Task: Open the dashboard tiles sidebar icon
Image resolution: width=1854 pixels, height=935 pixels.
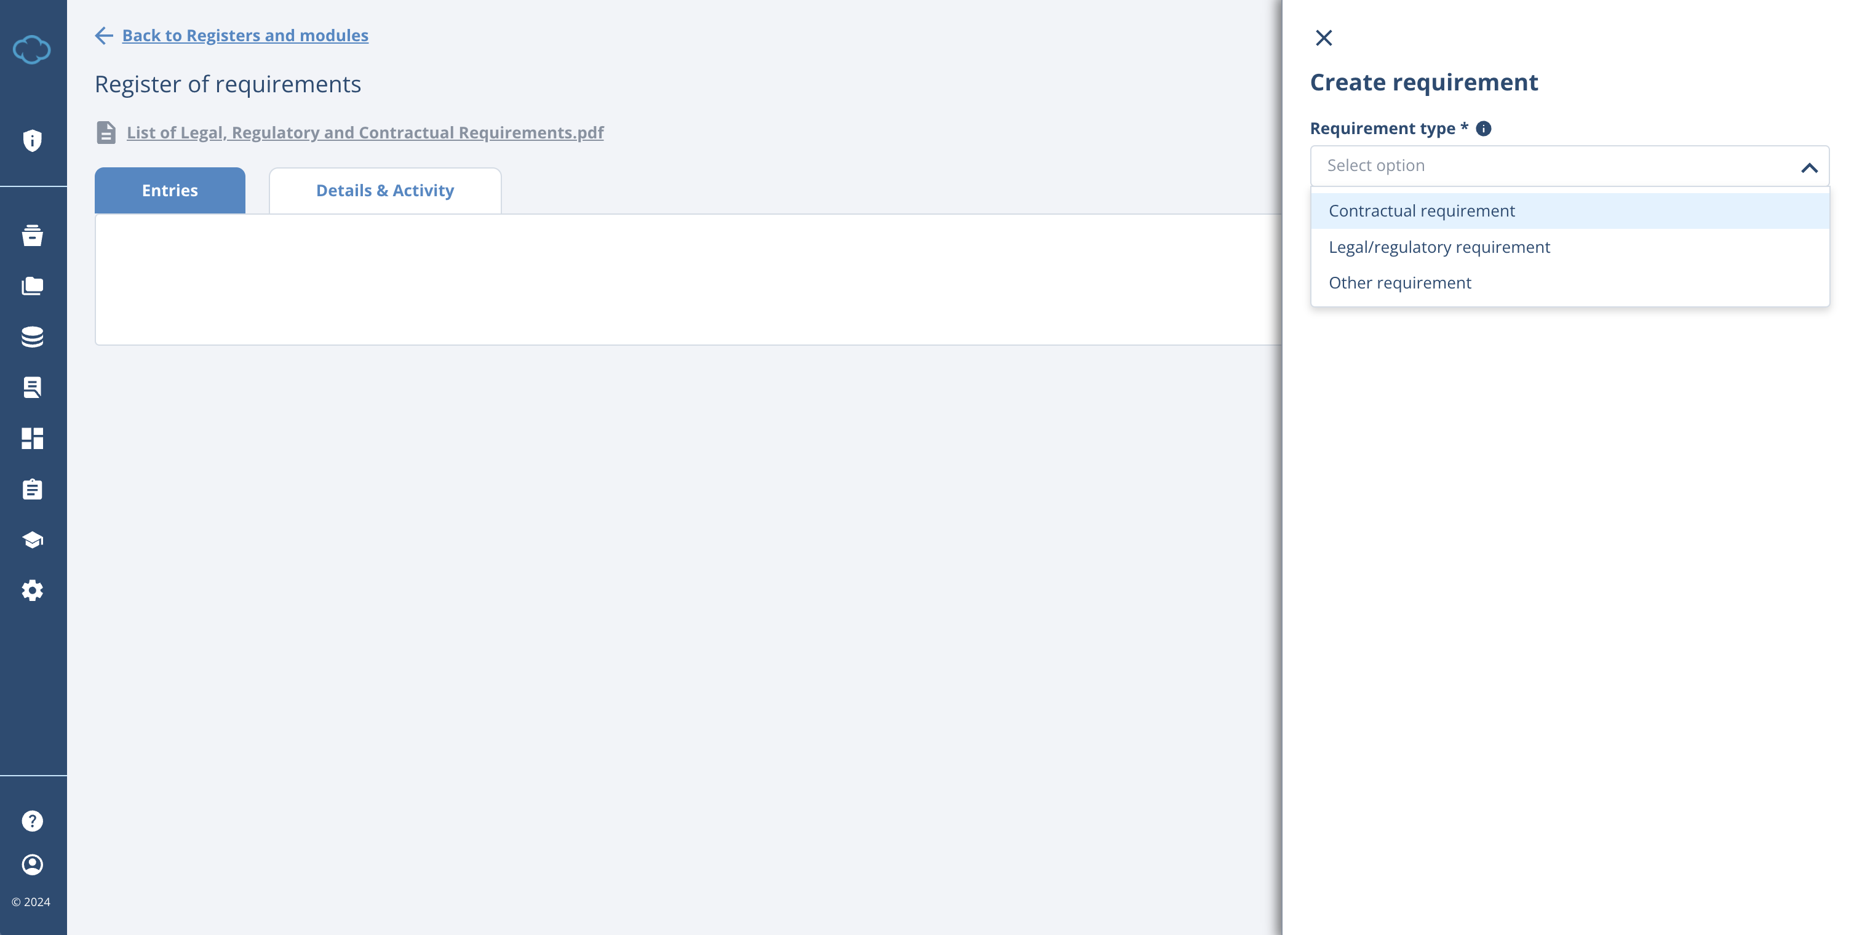Action: coord(31,439)
